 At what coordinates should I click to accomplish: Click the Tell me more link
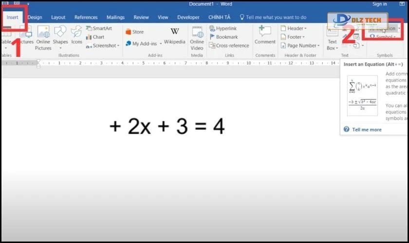tap(366, 129)
